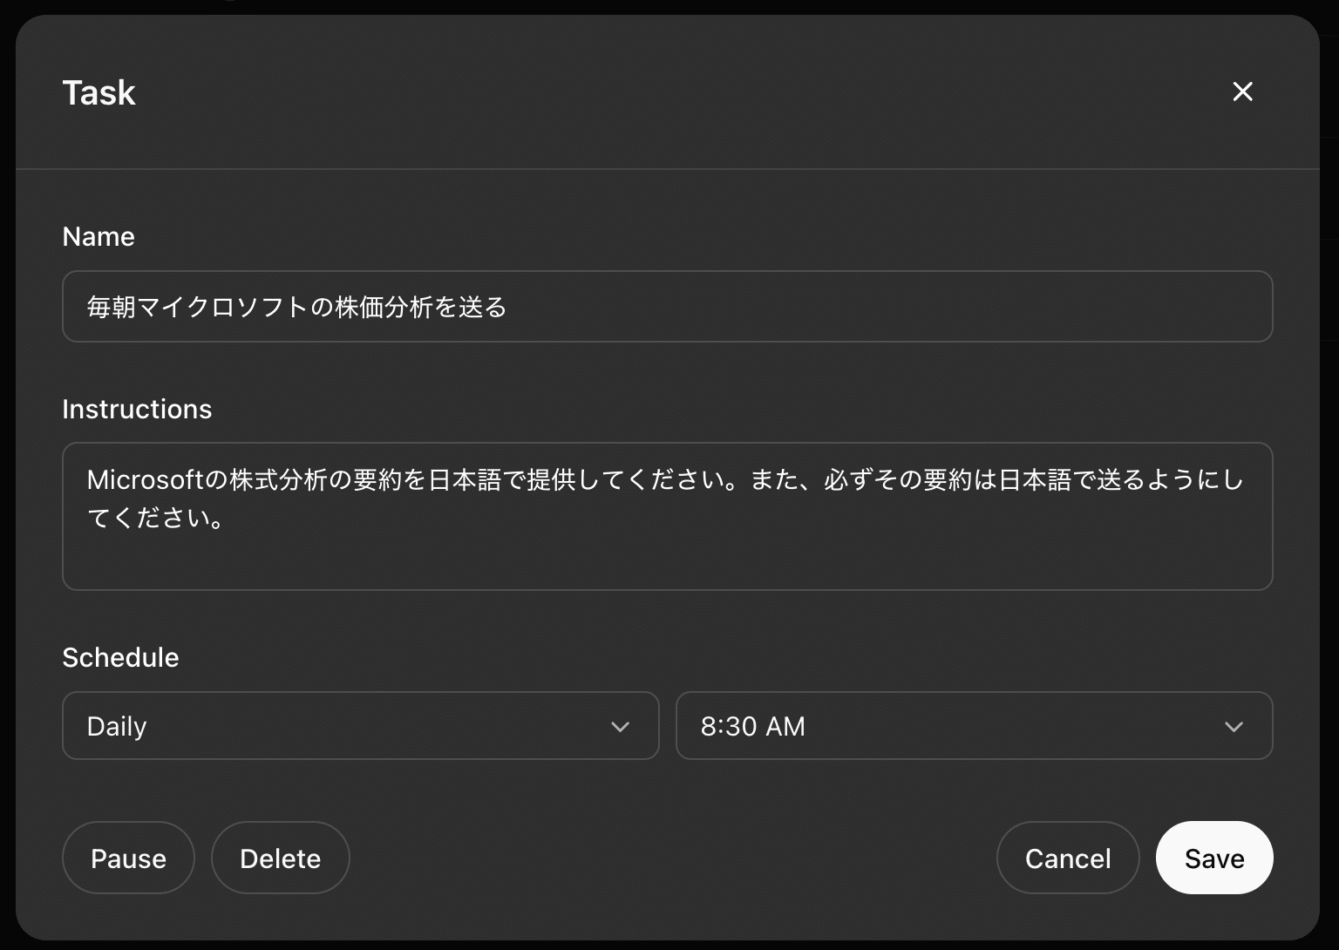The width and height of the screenshot is (1339, 950).
Task: Click the Instructions field label
Action: tap(137, 409)
